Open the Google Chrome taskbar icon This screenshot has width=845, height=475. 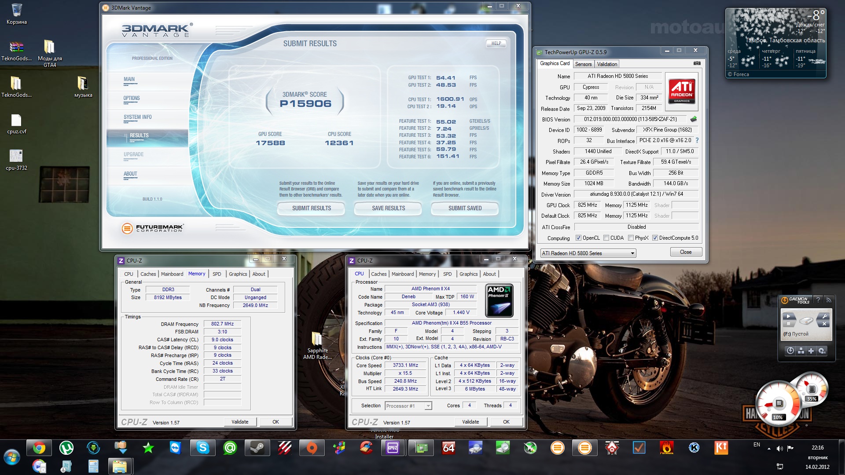point(39,448)
